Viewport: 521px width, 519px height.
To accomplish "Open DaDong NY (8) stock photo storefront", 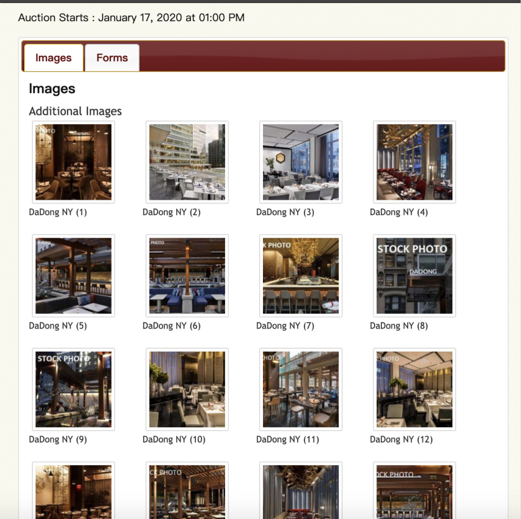I will 414,276.
